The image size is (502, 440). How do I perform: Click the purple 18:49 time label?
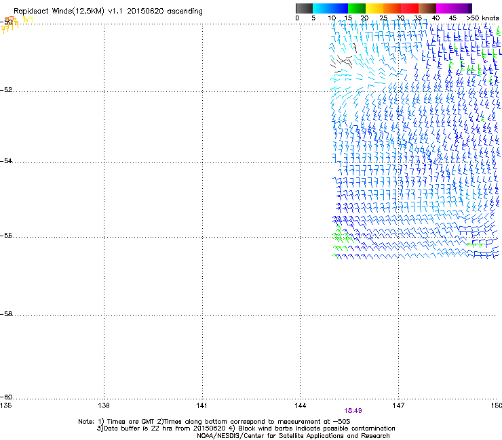(x=353, y=411)
